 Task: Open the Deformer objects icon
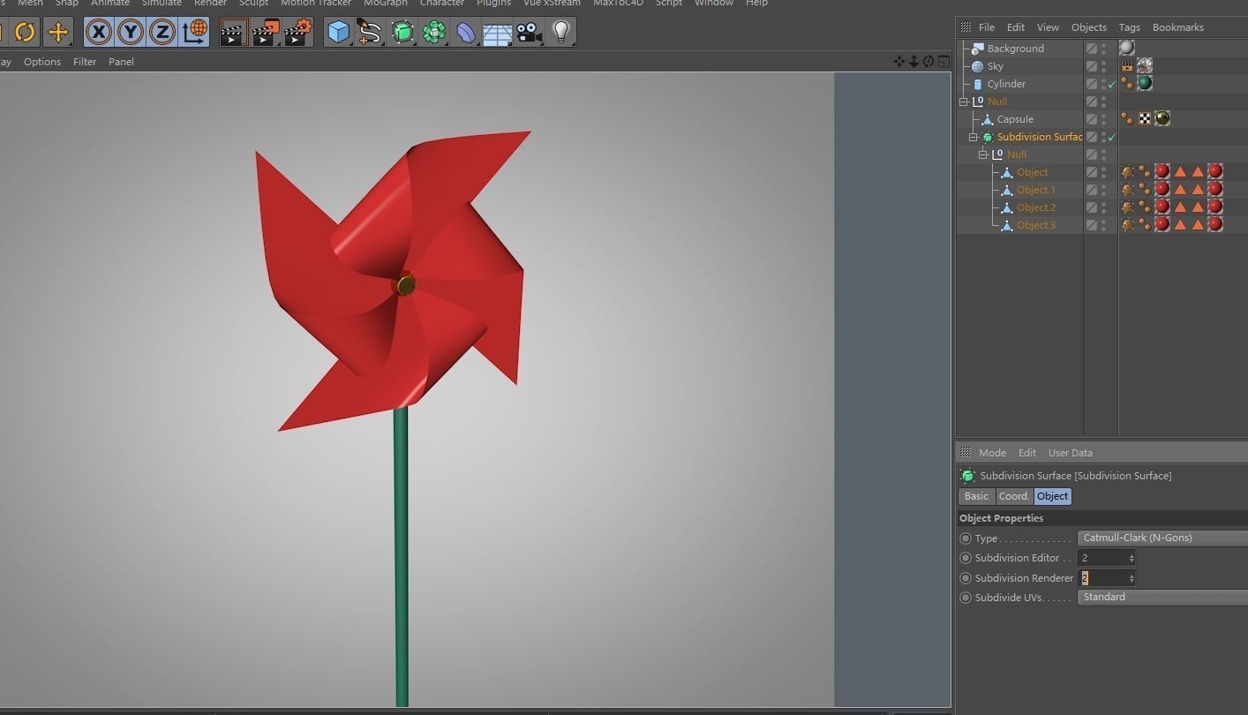point(465,33)
